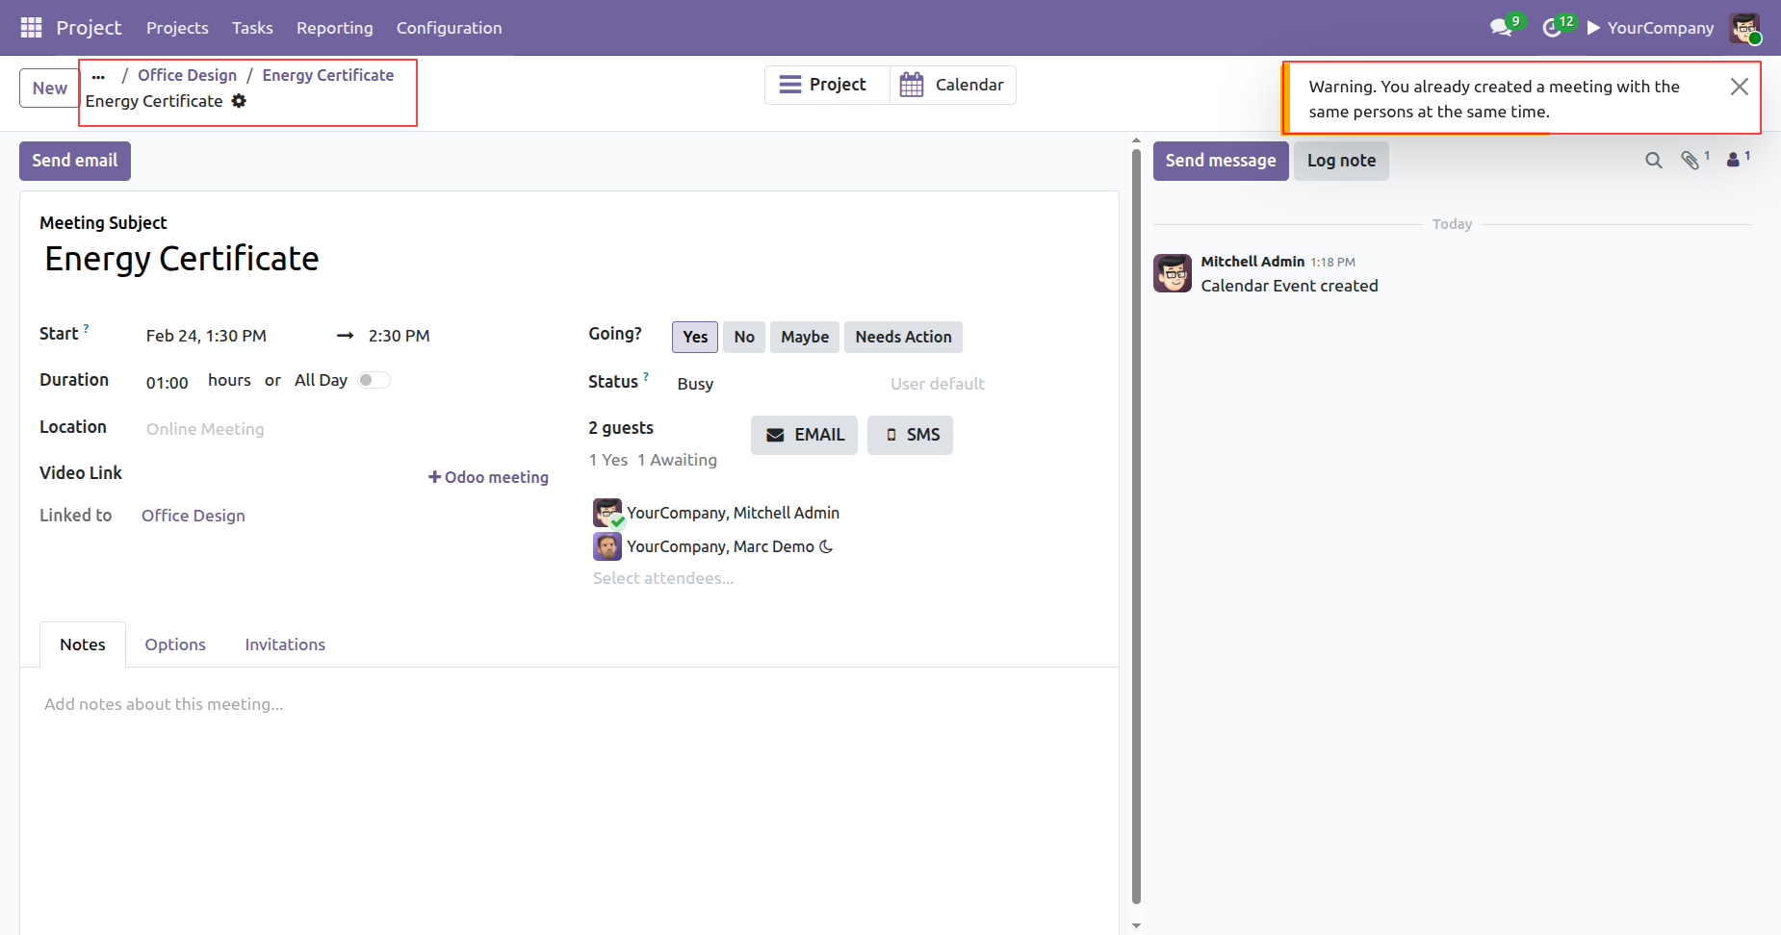Click the Meeting Subject field Energy Certificate
This screenshot has height=935, width=1781.
click(x=568, y=259)
